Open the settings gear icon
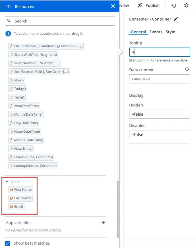Screen dimensions: 196x248 [x=186, y=5]
